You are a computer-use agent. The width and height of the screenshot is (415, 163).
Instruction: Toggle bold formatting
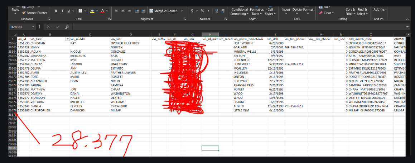pos(56,11)
